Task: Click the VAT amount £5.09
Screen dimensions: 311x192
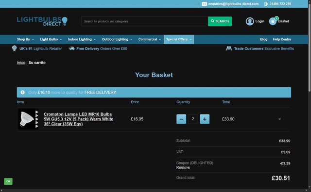Action: [286, 152]
